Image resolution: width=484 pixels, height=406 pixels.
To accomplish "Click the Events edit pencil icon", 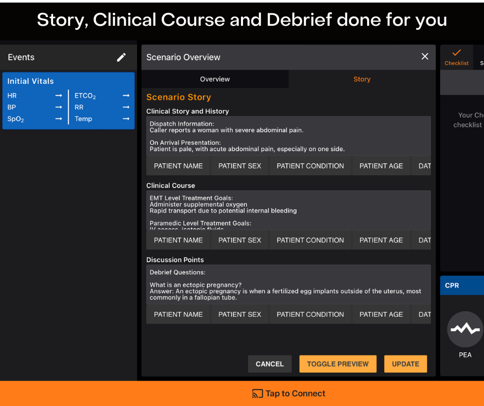I will (121, 57).
